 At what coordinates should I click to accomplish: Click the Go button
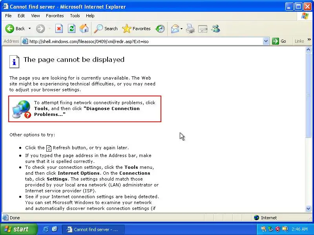[x=279, y=41]
